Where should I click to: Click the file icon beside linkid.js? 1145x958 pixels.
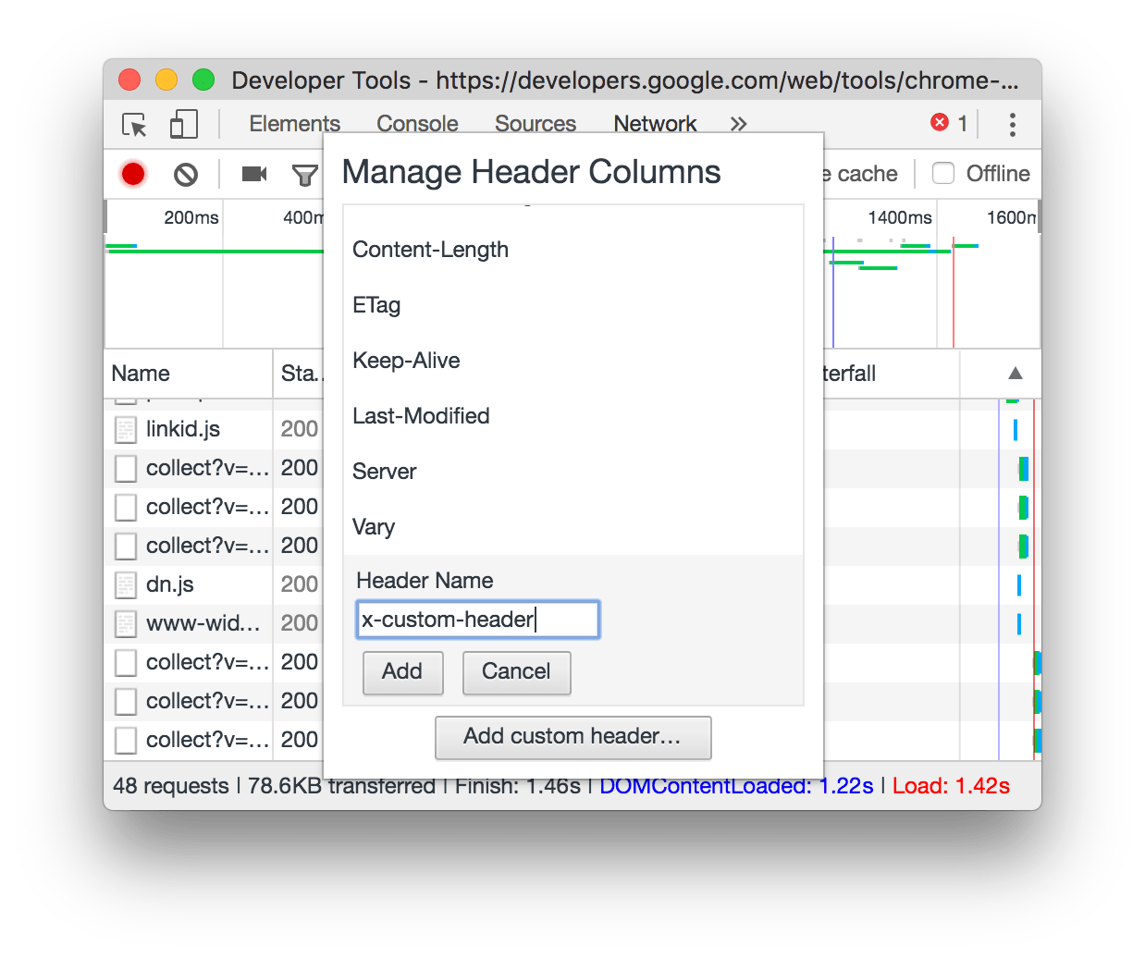click(125, 428)
